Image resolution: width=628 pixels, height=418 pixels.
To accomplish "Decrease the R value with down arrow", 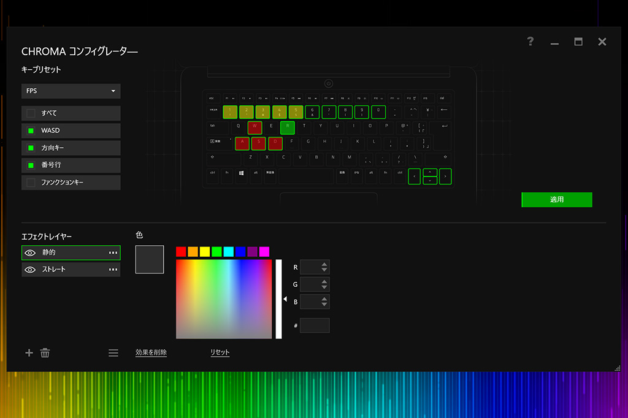I will [x=324, y=270].
